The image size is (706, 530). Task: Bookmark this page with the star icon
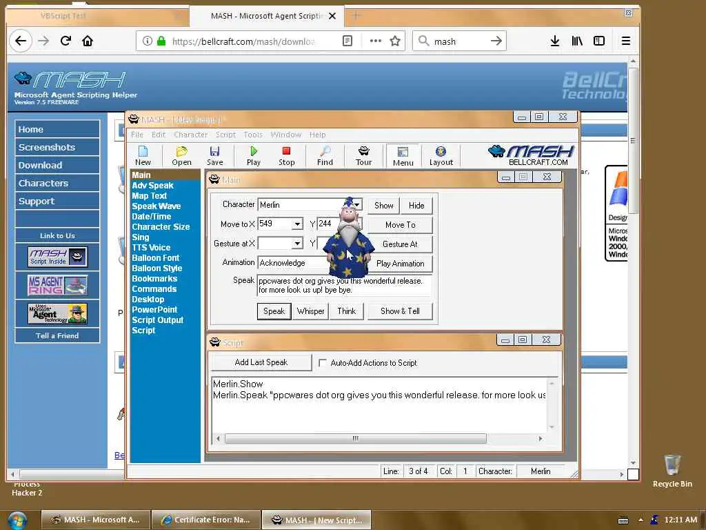click(395, 41)
